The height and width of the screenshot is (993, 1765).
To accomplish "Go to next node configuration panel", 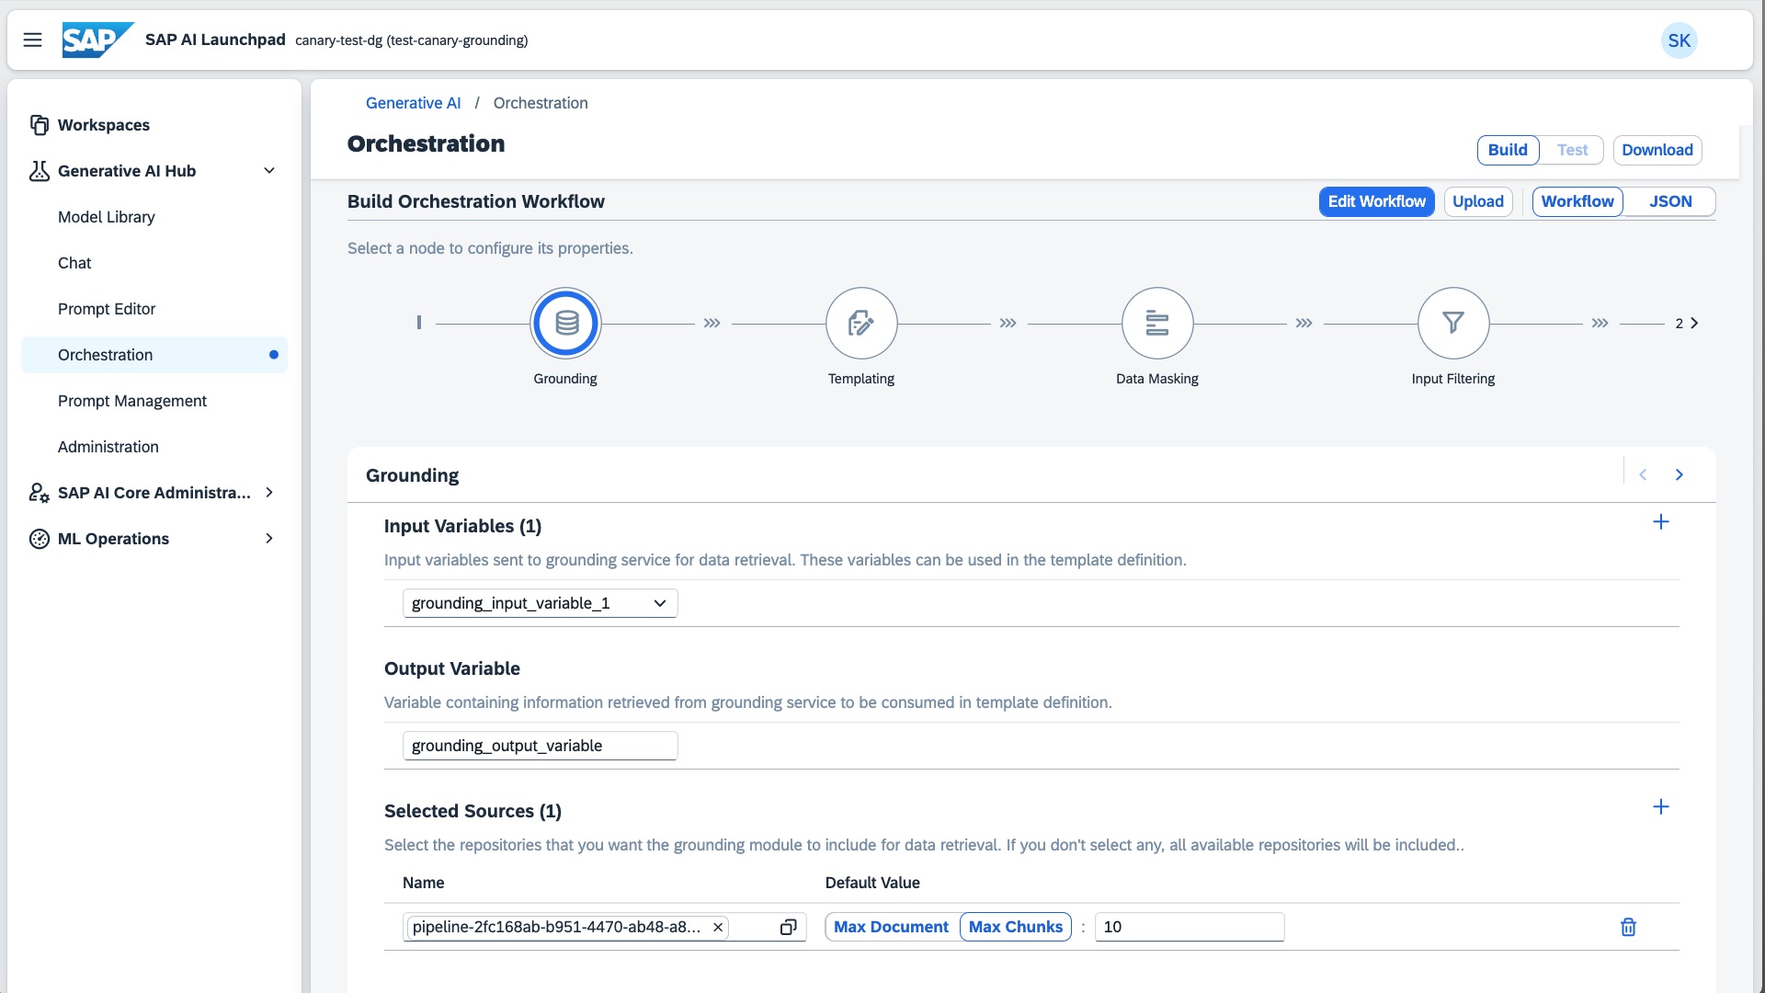I will [1679, 474].
